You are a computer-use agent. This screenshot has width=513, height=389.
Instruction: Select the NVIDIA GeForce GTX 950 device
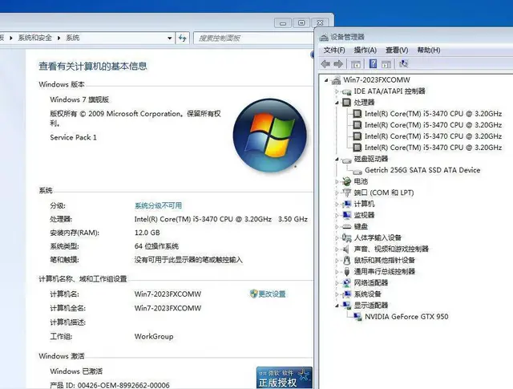coord(406,317)
